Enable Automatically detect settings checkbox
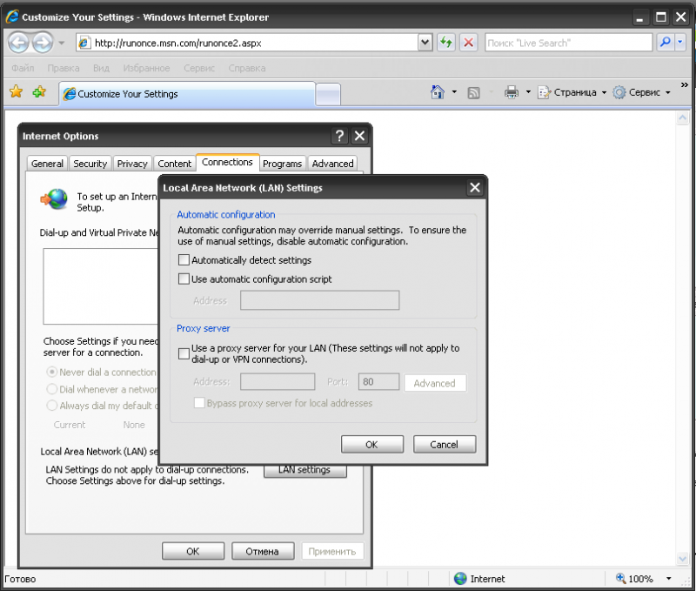Image resolution: width=696 pixels, height=591 pixels. point(184,259)
